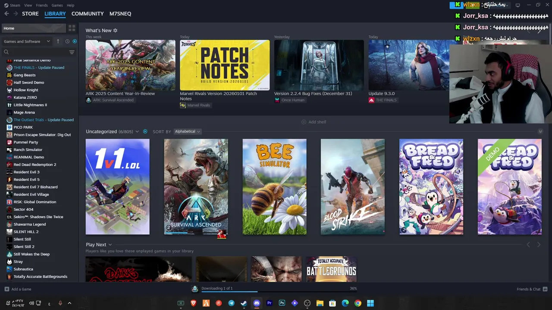This screenshot has width=552, height=310.
Task: Select the Blood Strike game cover
Action: tap(353, 186)
